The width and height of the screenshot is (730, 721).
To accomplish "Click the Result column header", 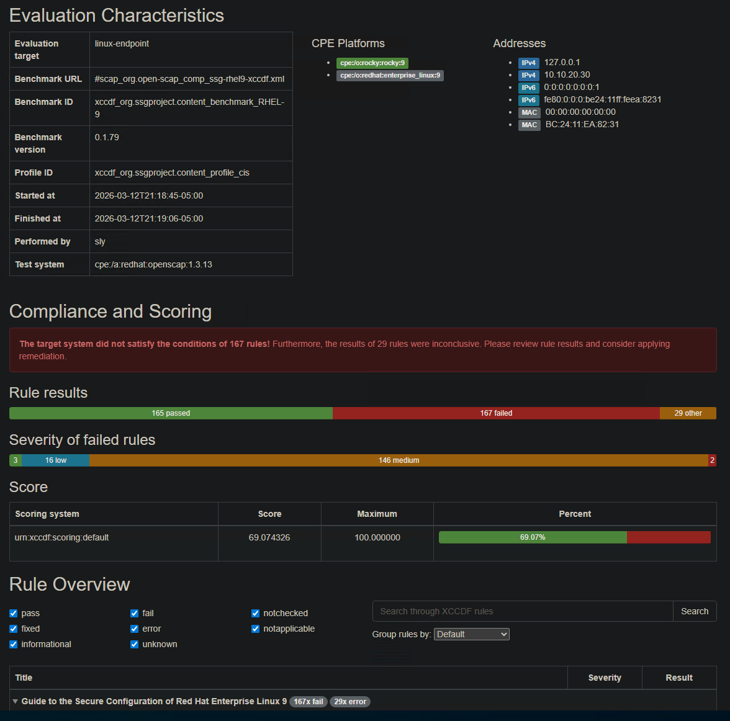I will click(x=678, y=678).
